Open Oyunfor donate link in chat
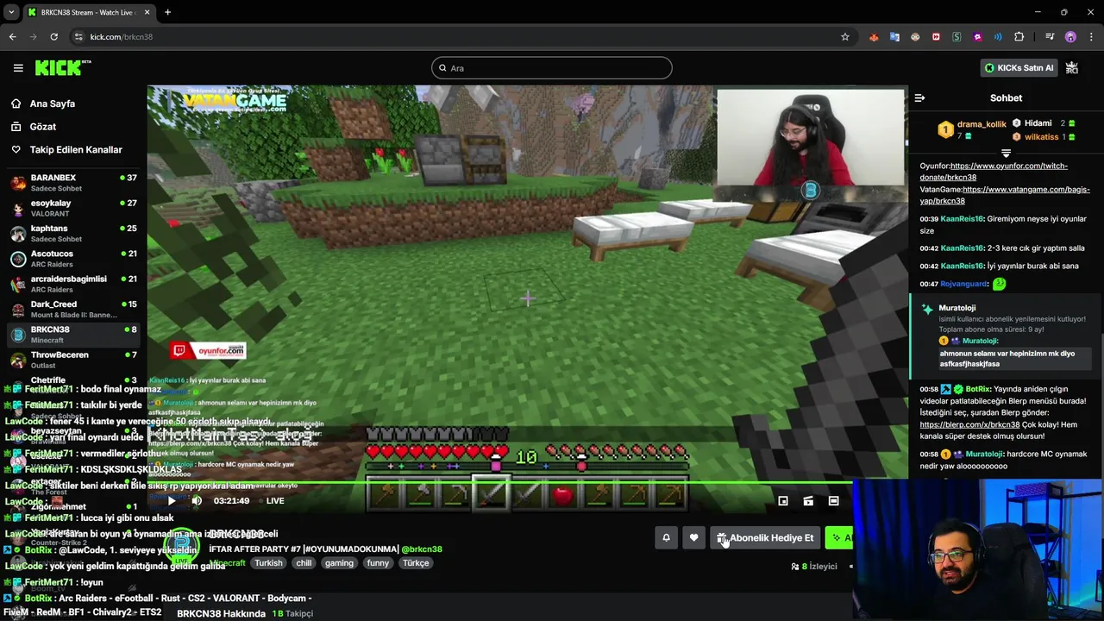 (x=994, y=171)
